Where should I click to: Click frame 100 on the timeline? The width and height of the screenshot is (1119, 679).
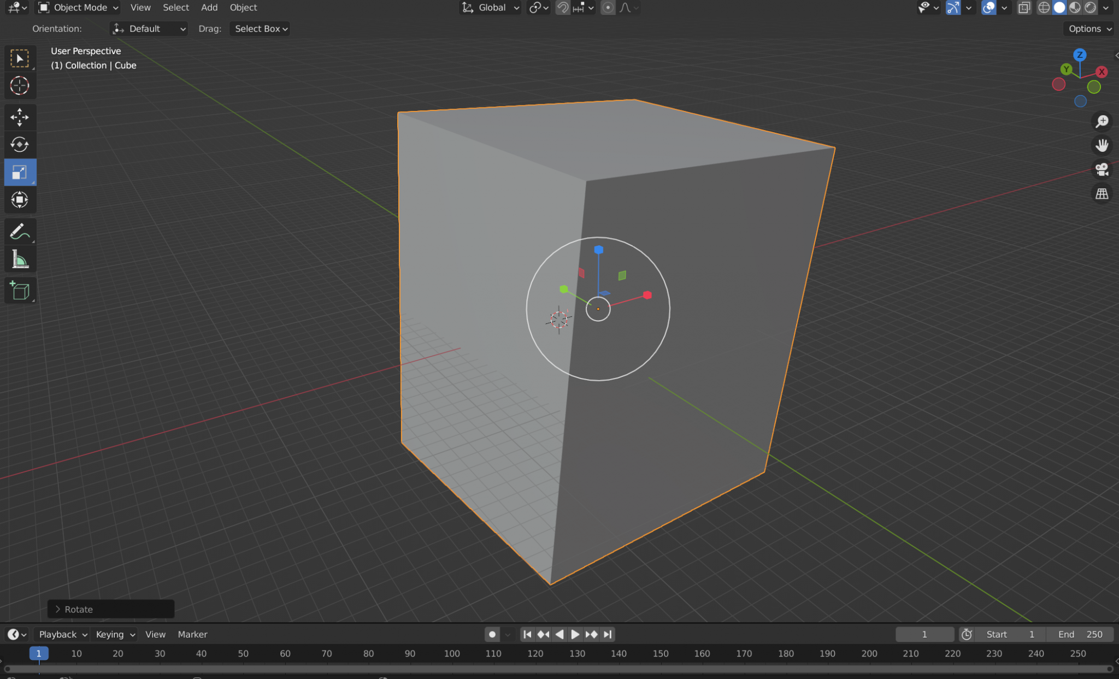pyautogui.click(x=452, y=653)
